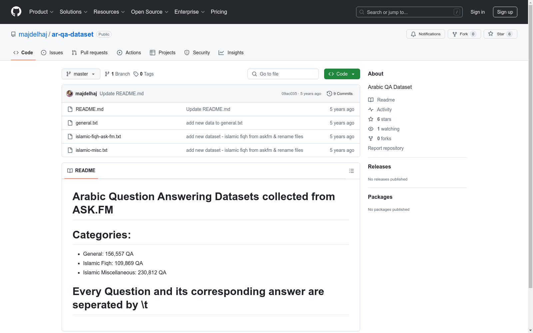Viewport: 533px width, 333px height.
Task: Open the Insights tab
Action: coord(231,53)
